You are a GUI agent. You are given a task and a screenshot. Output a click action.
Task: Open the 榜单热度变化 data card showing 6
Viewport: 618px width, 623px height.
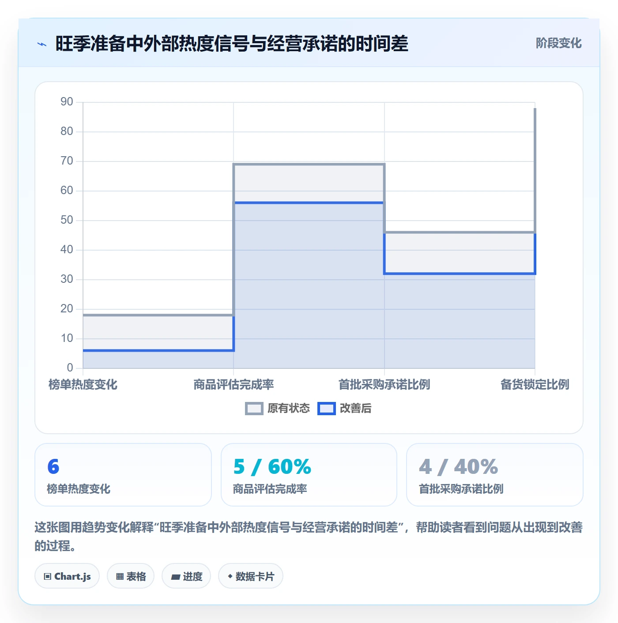[x=123, y=475]
